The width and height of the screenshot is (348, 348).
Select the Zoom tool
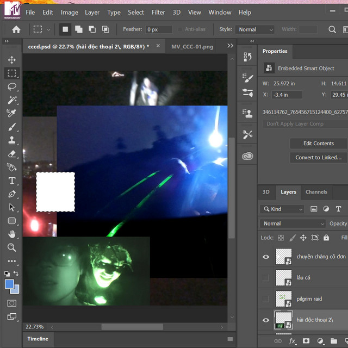point(11,247)
